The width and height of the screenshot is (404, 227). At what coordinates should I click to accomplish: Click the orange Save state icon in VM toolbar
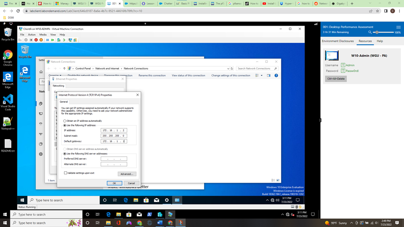click(x=41, y=40)
